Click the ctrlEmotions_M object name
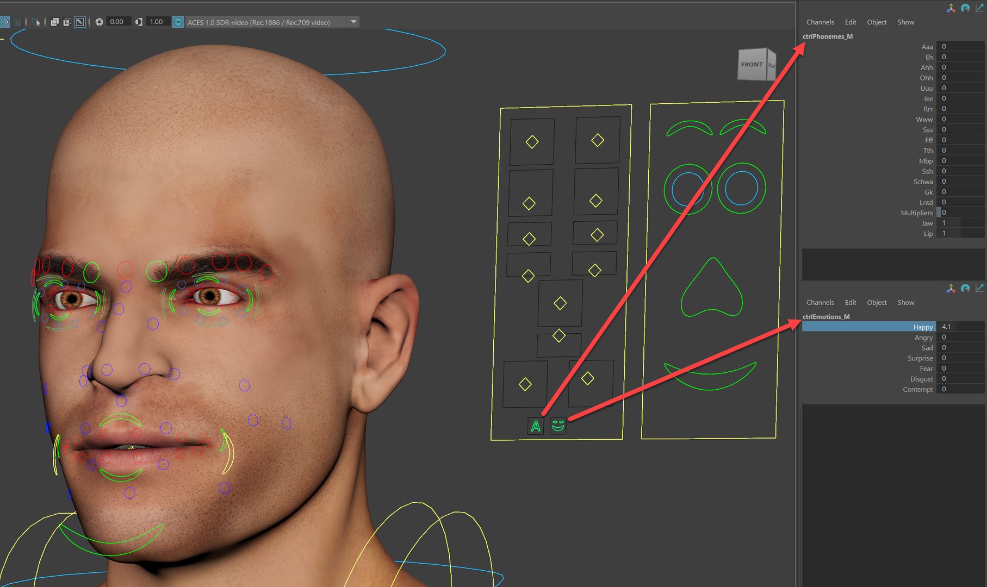The width and height of the screenshot is (987, 587). coord(825,316)
